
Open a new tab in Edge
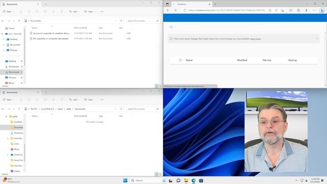coord(215,4)
